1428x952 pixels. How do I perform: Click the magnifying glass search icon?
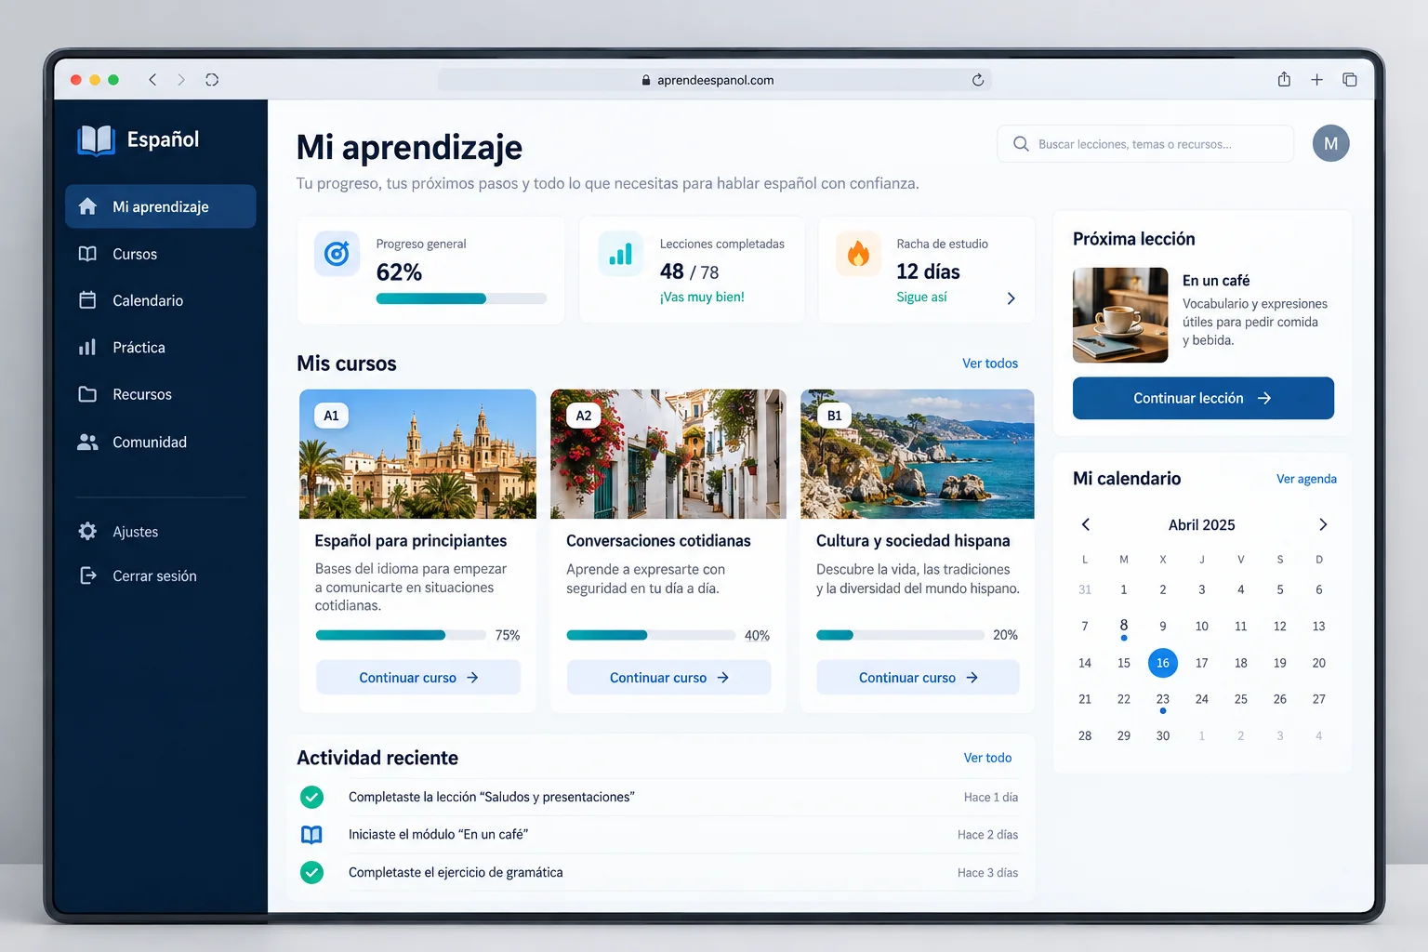click(1021, 144)
